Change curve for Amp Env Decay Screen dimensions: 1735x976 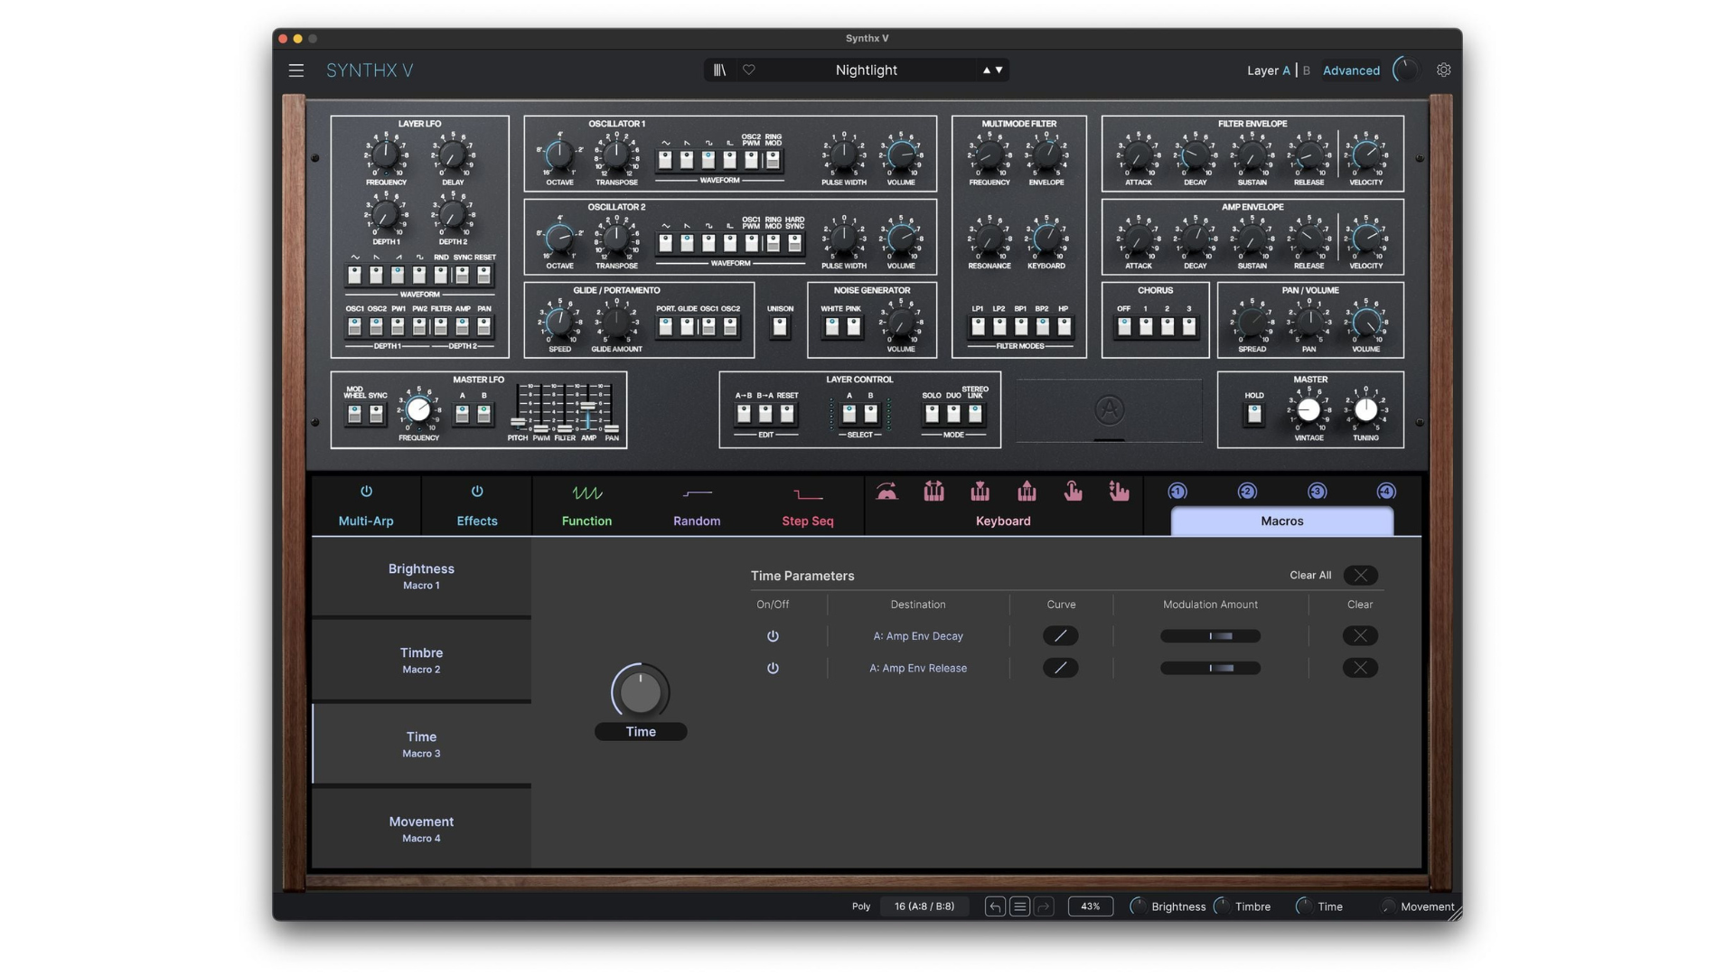[x=1061, y=636]
